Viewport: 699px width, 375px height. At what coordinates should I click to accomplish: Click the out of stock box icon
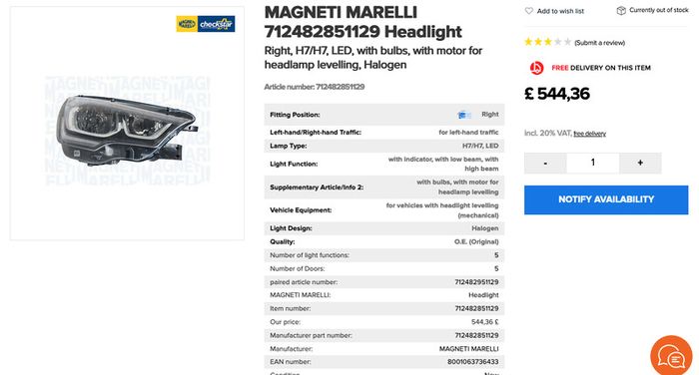[x=621, y=11]
